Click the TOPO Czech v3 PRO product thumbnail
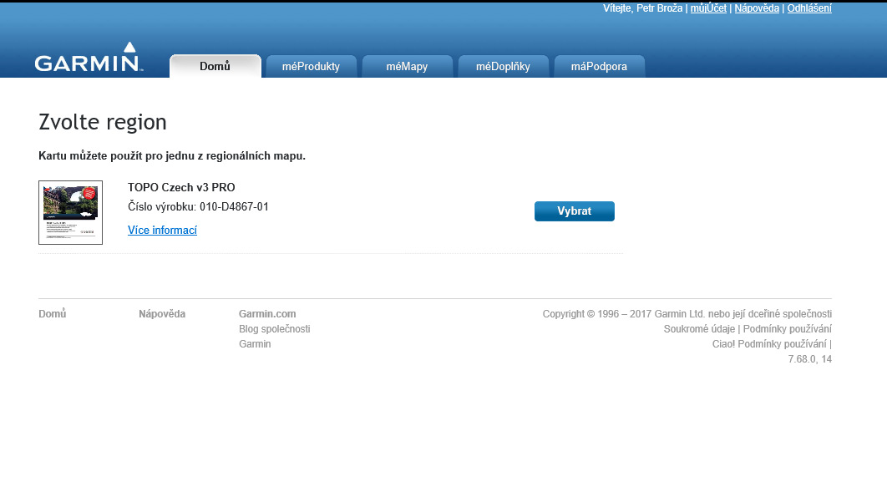Screen dimensions: 887x482 [71, 213]
